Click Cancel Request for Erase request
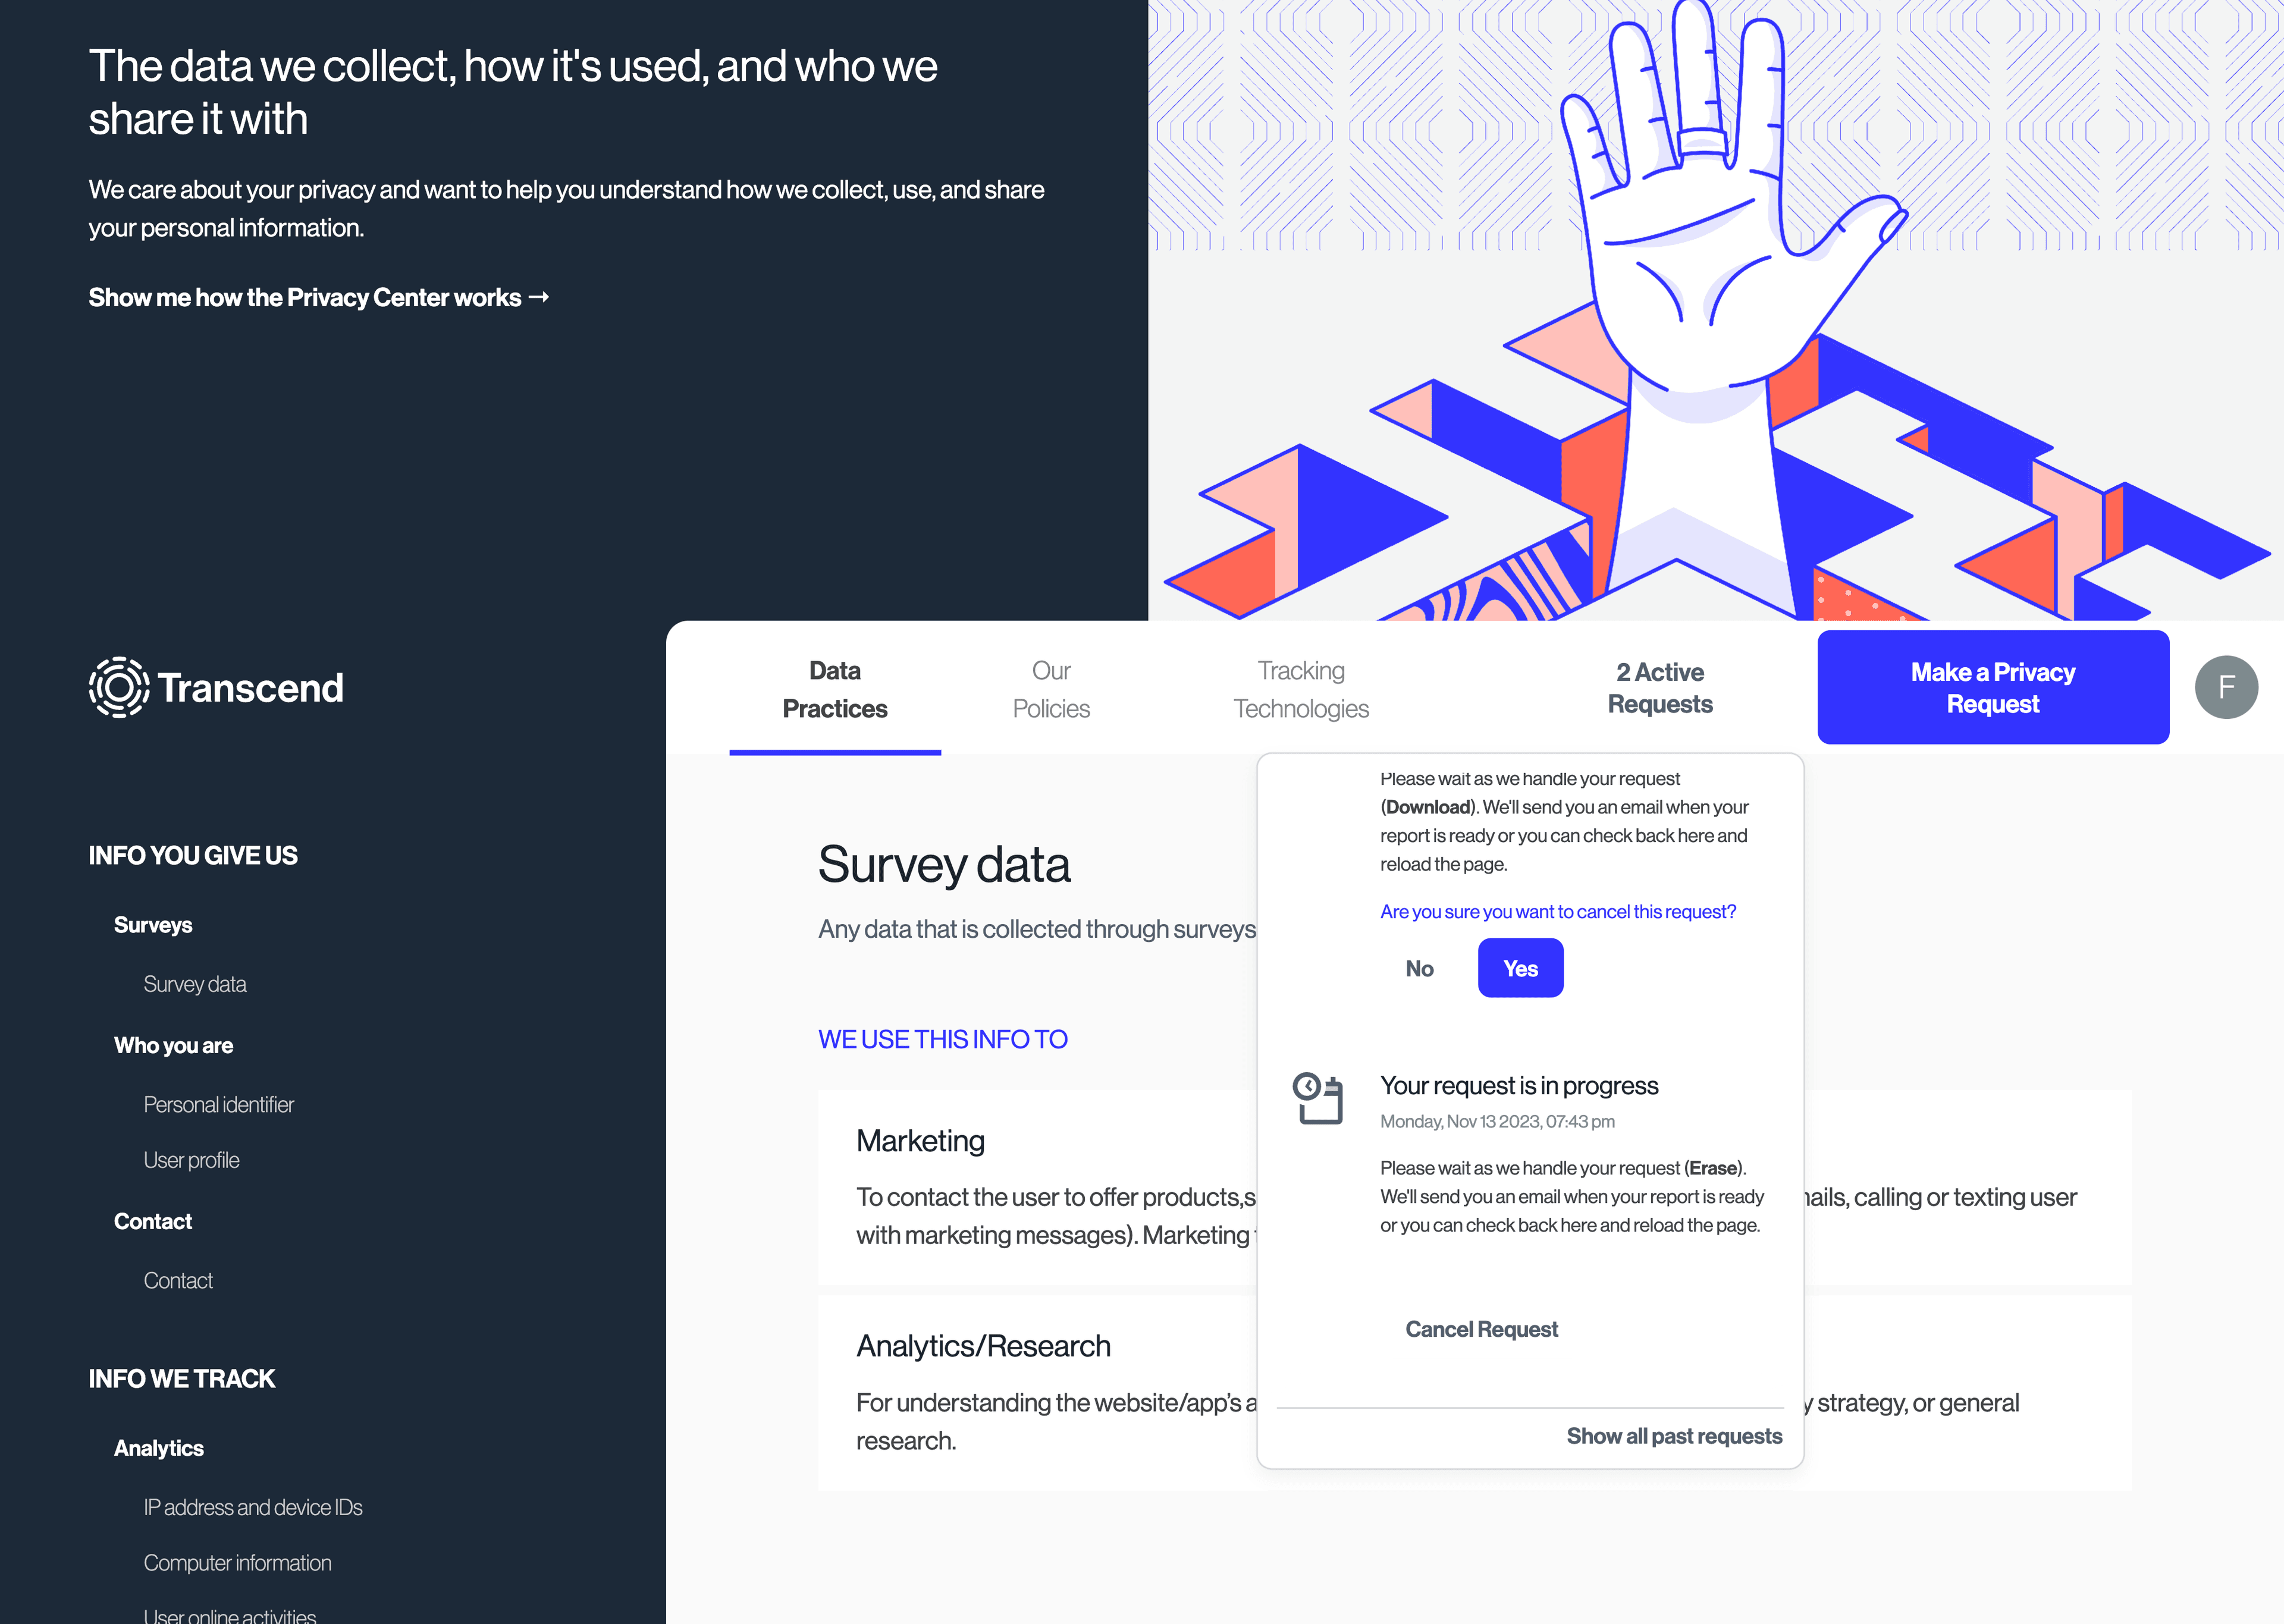The image size is (2284, 1624). click(1482, 1328)
